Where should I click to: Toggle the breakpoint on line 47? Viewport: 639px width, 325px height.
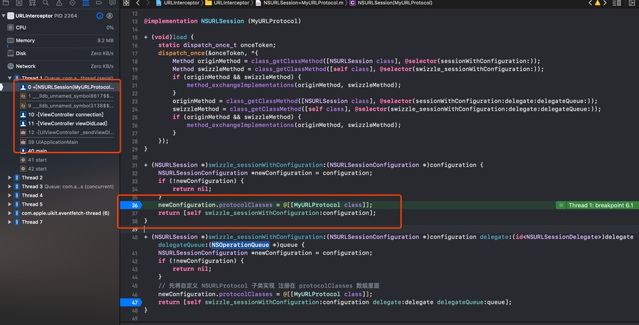click(x=135, y=302)
